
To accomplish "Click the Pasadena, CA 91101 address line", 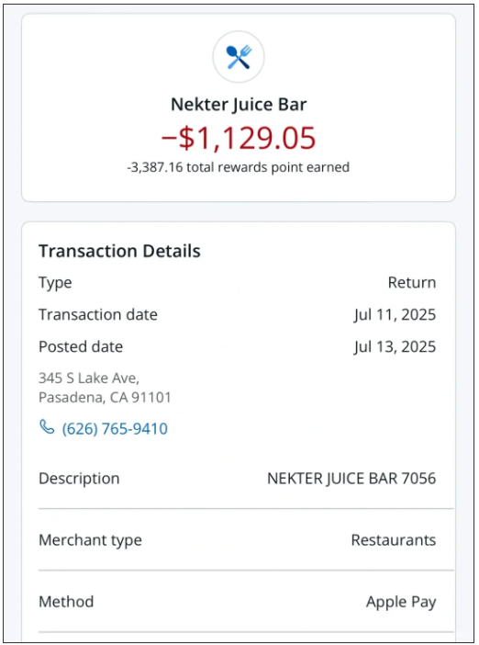I will [x=105, y=397].
